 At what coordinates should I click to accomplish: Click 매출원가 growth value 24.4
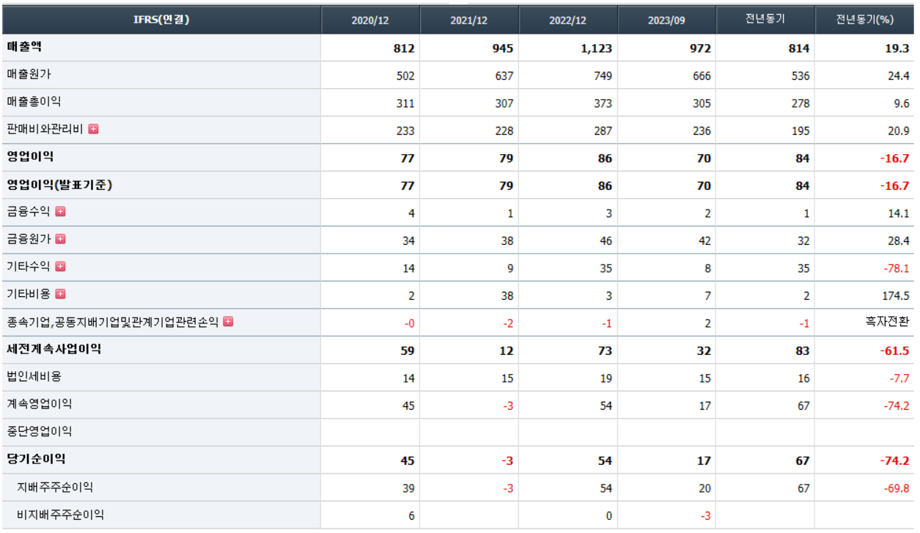(898, 76)
